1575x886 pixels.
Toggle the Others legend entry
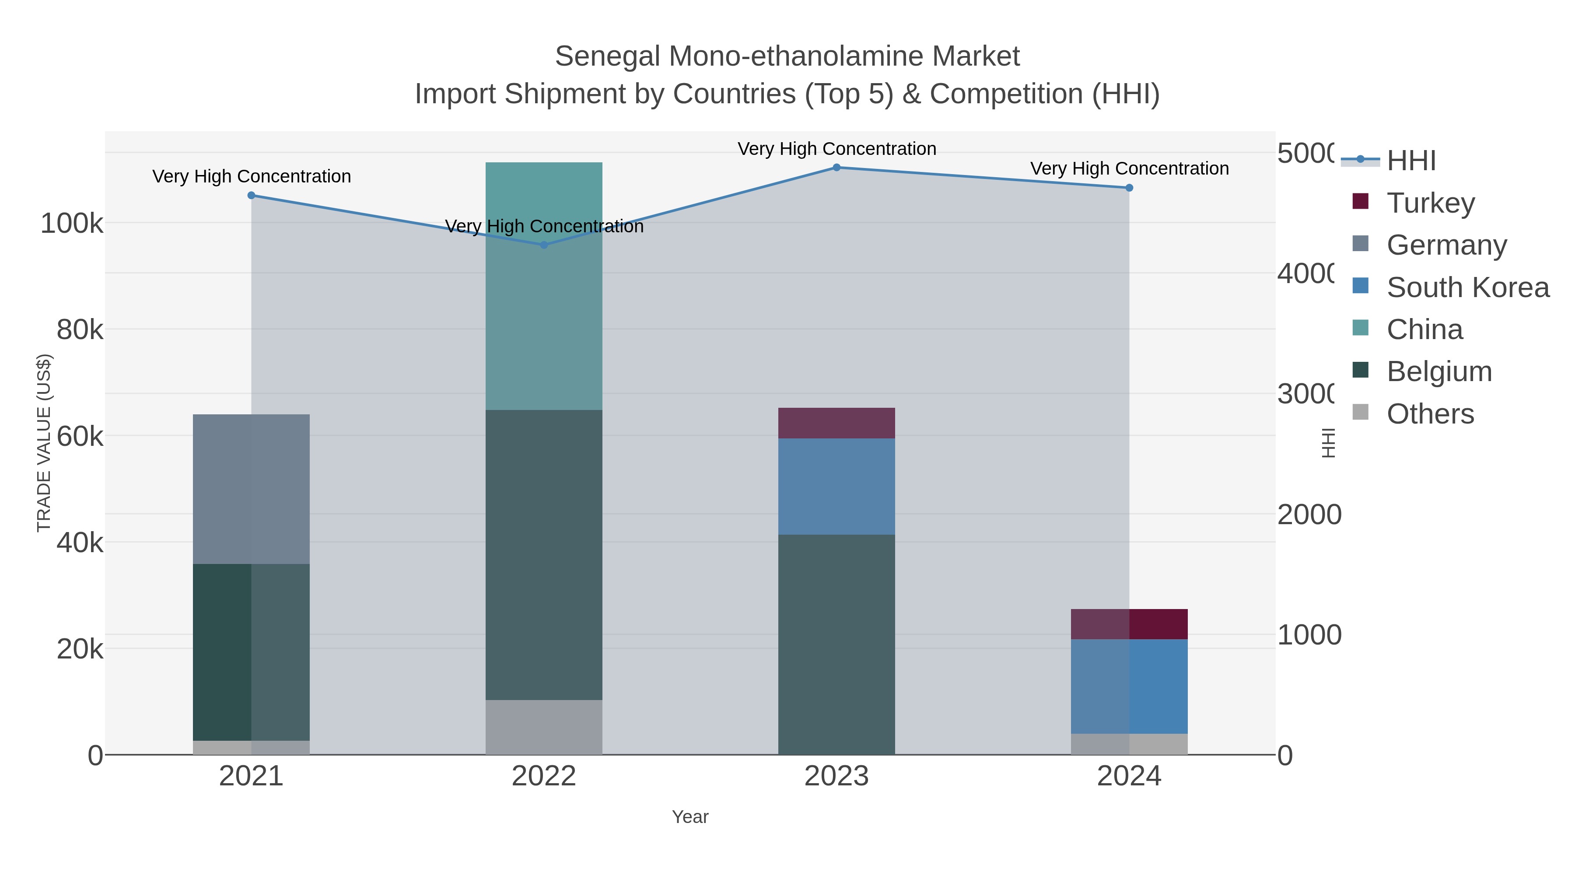[1413, 413]
